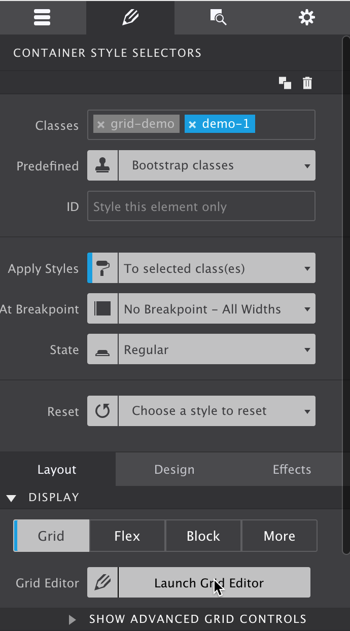Switch display mode to Flex
The image size is (350, 631).
(127, 536)
